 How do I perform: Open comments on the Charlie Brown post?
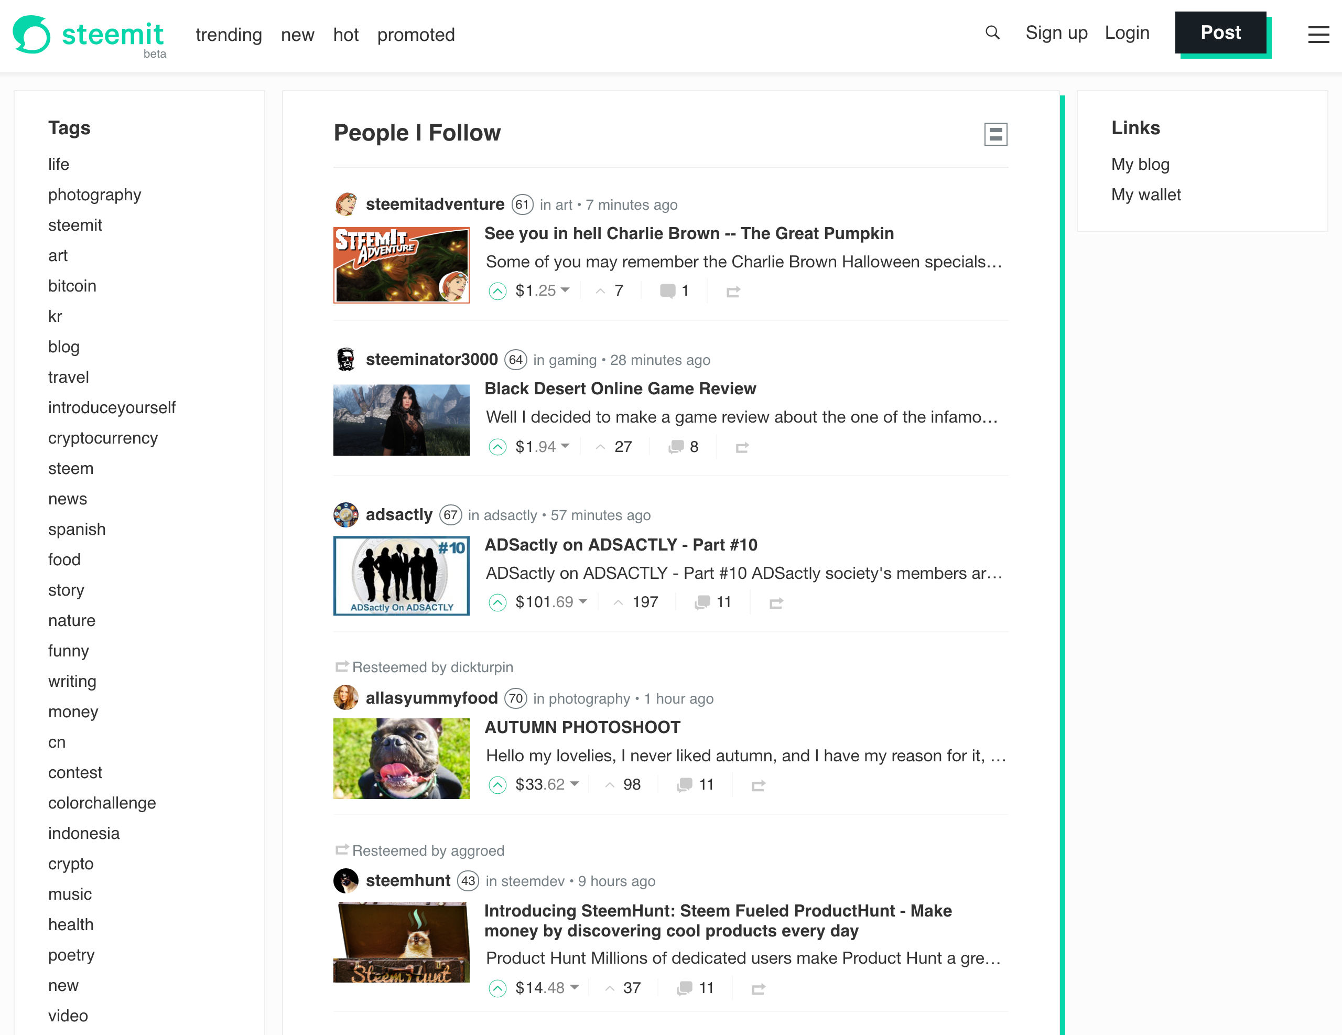674,290
